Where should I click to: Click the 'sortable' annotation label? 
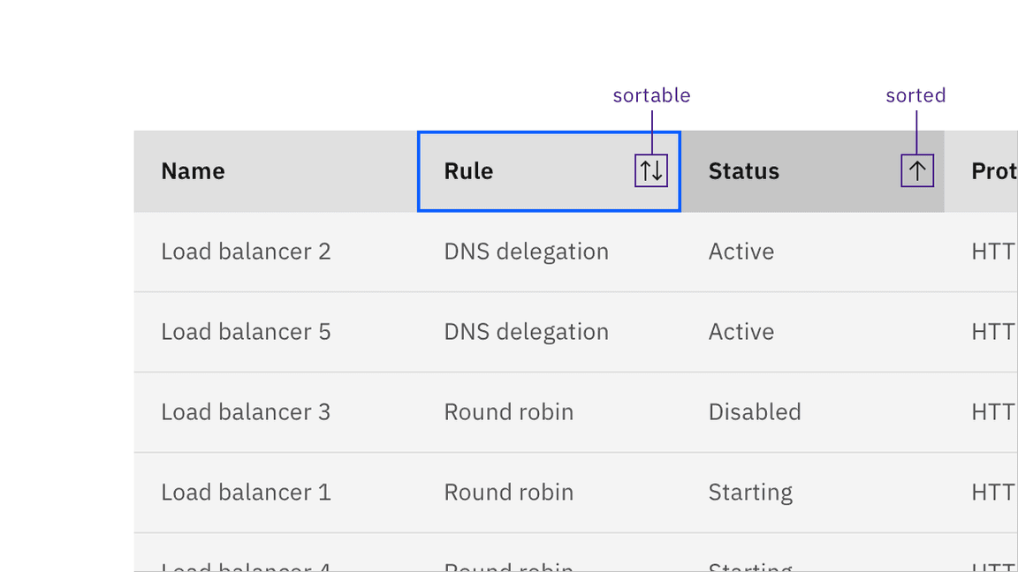point(651,95)
